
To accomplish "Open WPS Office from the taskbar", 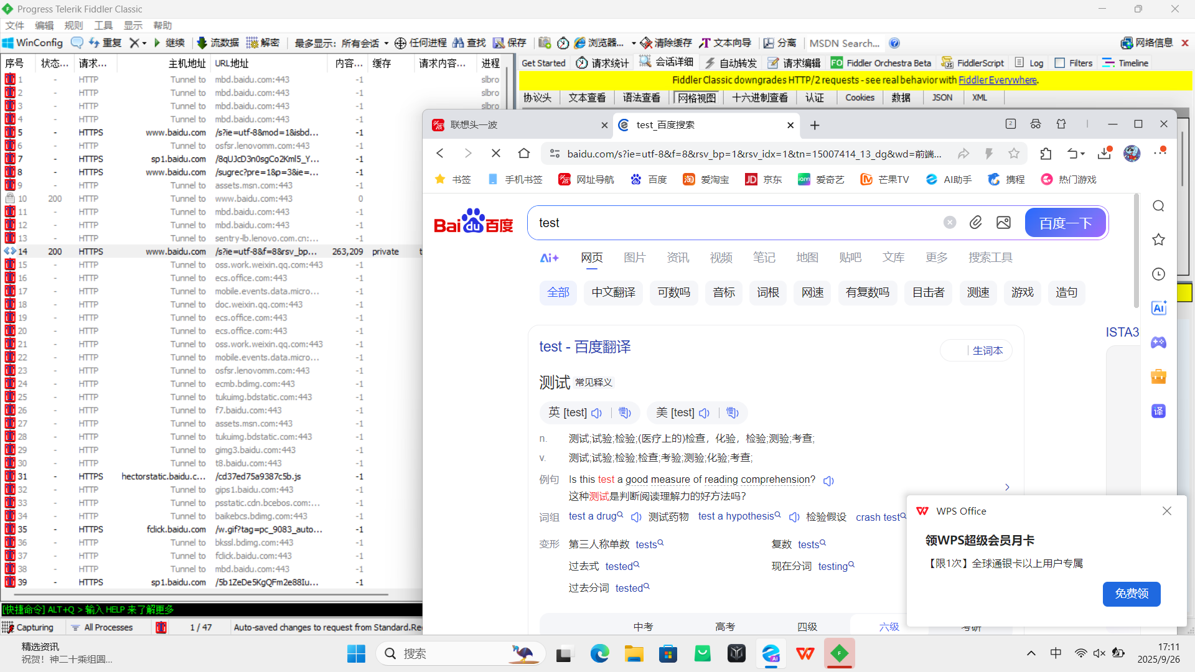I will pyautogui.click(x=805, y=653).
